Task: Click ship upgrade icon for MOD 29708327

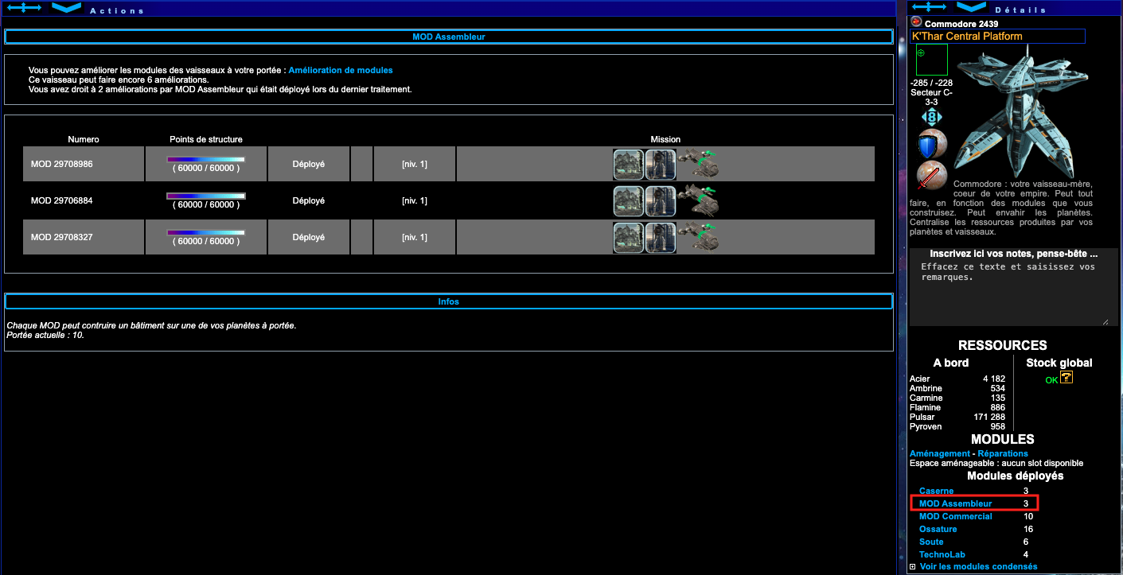Action: (698, 238)
